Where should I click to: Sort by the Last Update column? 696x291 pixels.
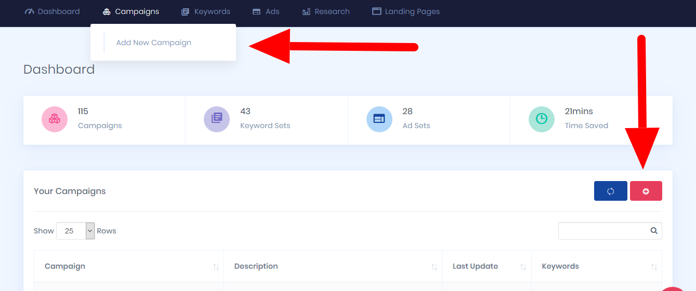(x=487, y=266)
